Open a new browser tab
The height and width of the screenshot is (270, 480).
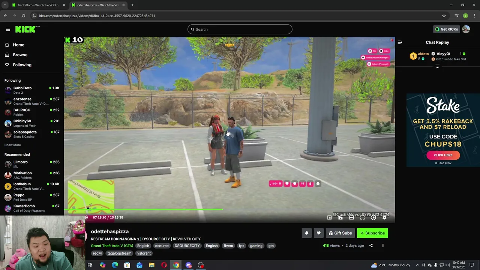coord(132,5)
